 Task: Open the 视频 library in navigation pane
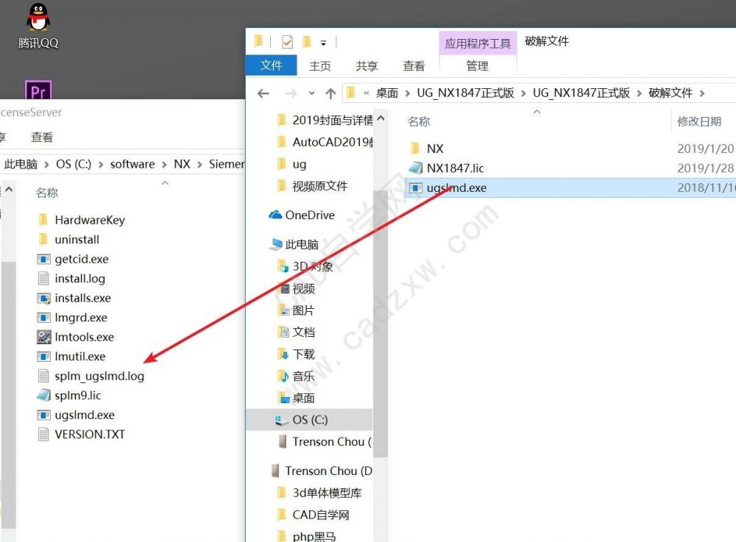297,288
